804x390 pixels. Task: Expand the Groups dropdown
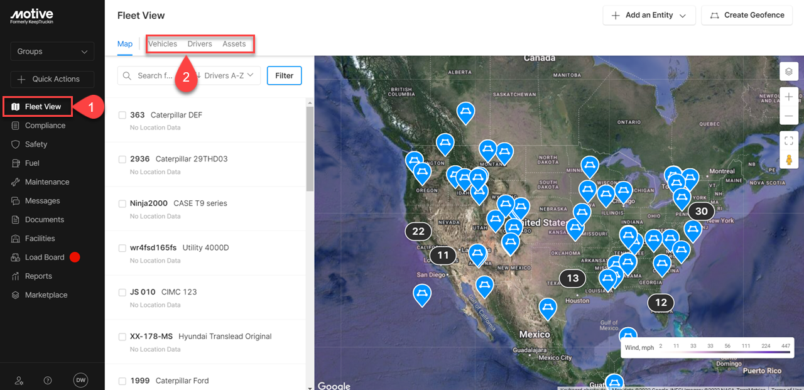coord(52,51)
